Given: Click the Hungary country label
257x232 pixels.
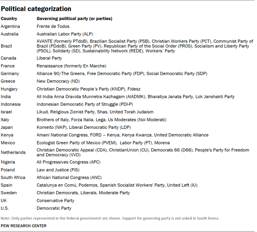Looking at the screenshot, I should (10, 89).
